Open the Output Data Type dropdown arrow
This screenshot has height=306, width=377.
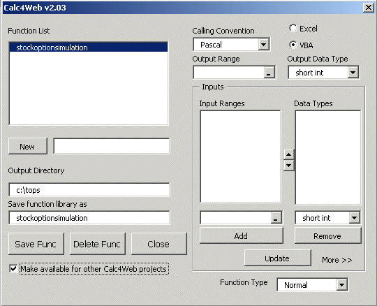353,73
